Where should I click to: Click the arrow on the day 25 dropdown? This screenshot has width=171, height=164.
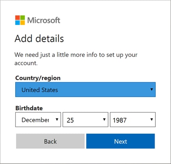pos(104,120)
